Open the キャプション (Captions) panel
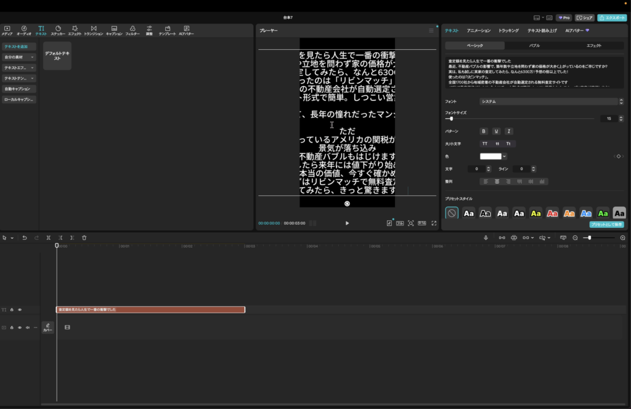Image resolution: width=631 pixels, height=409 pixels. (114, 30)
